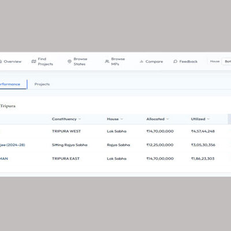Sort by the Utilized column arrow
The height and width of the screenshot is (231, 231).
(208, 119)
